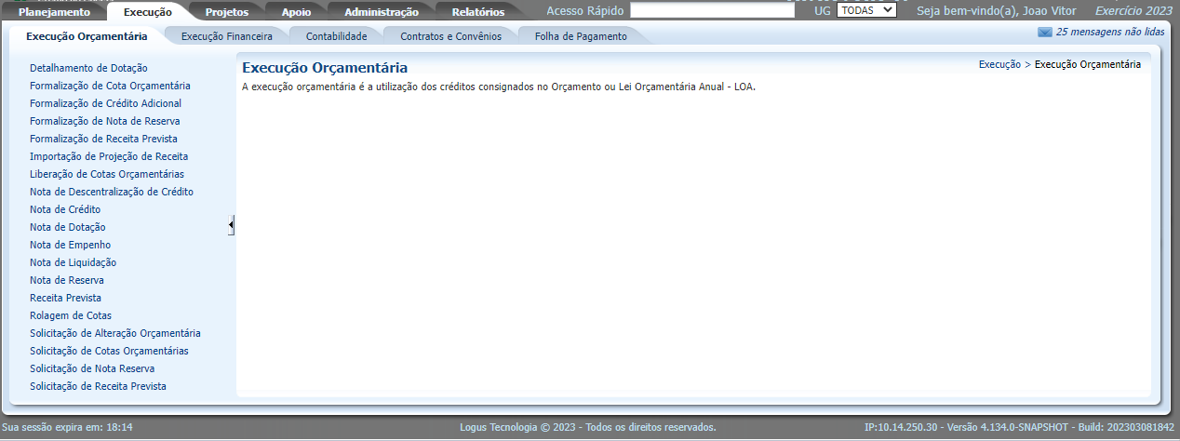Click the Acesso Rápido search field

tap(712, 11)
